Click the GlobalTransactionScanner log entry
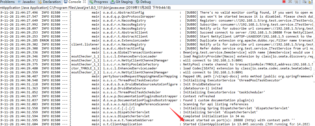Image resolution: width=315 pixels, height=126 pixels. 133,52
